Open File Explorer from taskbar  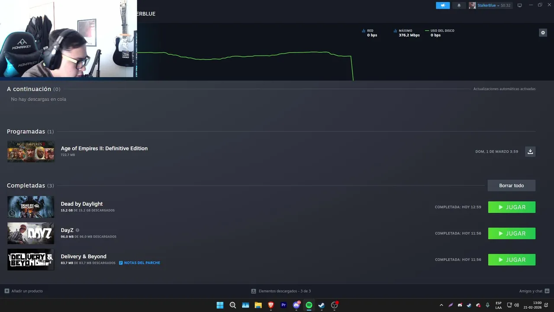tap(258, 305)
